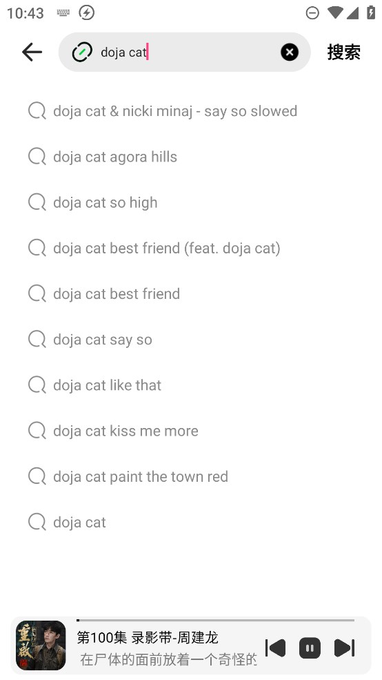Viewport: 382px width, 680px height.
Task: Tap the back arrow icon
Action: (32, 52)
